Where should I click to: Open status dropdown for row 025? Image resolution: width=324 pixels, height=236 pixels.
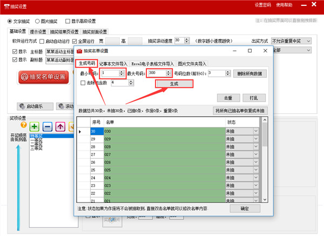tap(255, 170)
